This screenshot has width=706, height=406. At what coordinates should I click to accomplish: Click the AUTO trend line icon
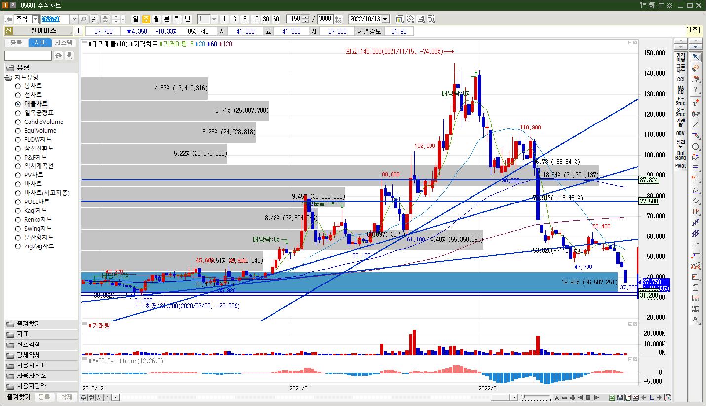(696, 266)
